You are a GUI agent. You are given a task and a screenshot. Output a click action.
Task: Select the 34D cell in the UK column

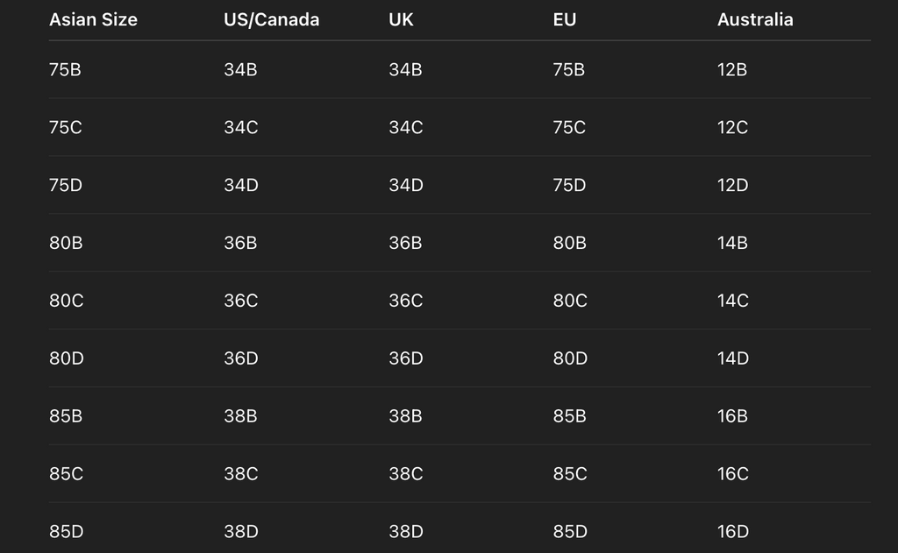tap(406, 186)
